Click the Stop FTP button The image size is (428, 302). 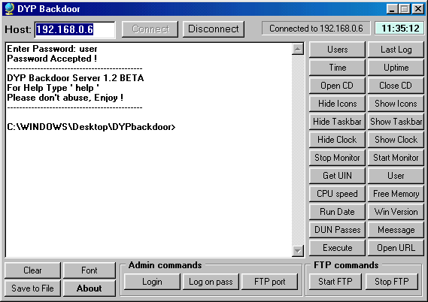point(392,282)
